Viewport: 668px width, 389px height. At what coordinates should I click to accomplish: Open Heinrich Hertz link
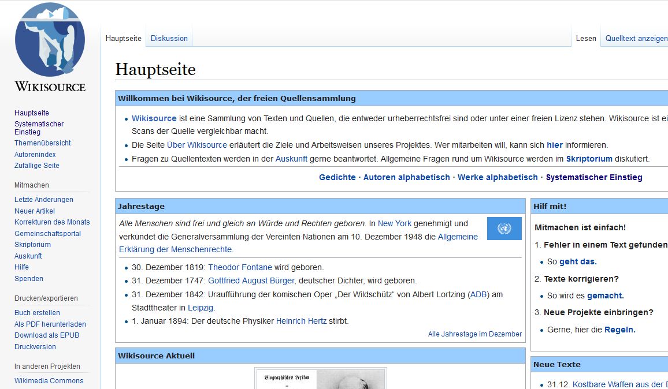301,321
